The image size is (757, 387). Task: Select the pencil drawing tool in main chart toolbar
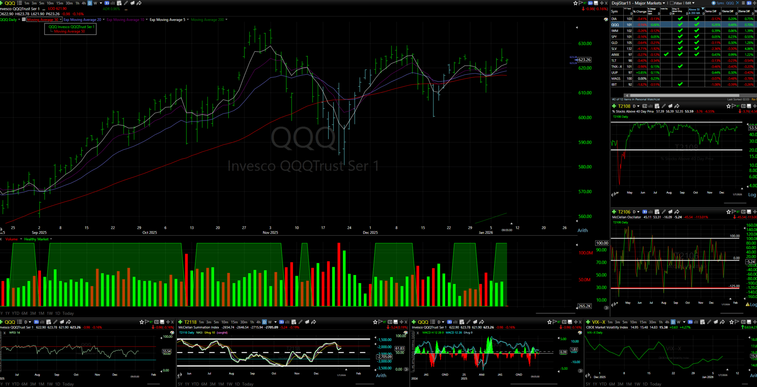coord(126,3)
